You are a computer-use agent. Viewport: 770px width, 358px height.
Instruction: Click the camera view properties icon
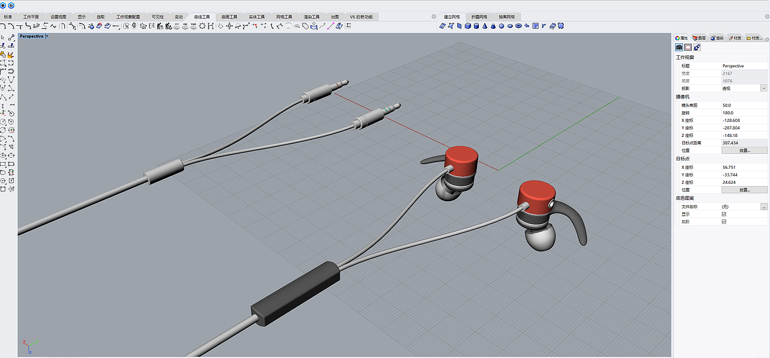click(679, 47)
